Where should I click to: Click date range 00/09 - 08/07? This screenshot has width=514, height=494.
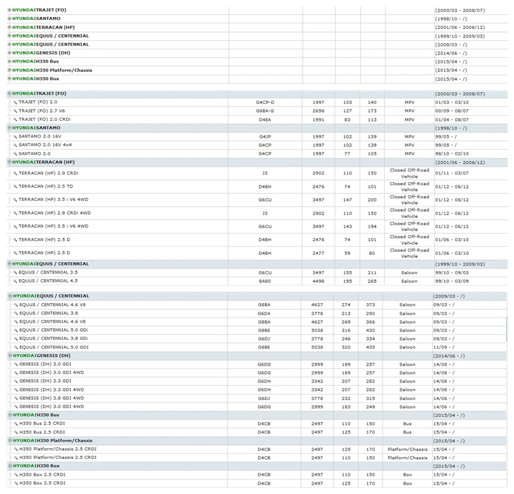click(452, 111)
